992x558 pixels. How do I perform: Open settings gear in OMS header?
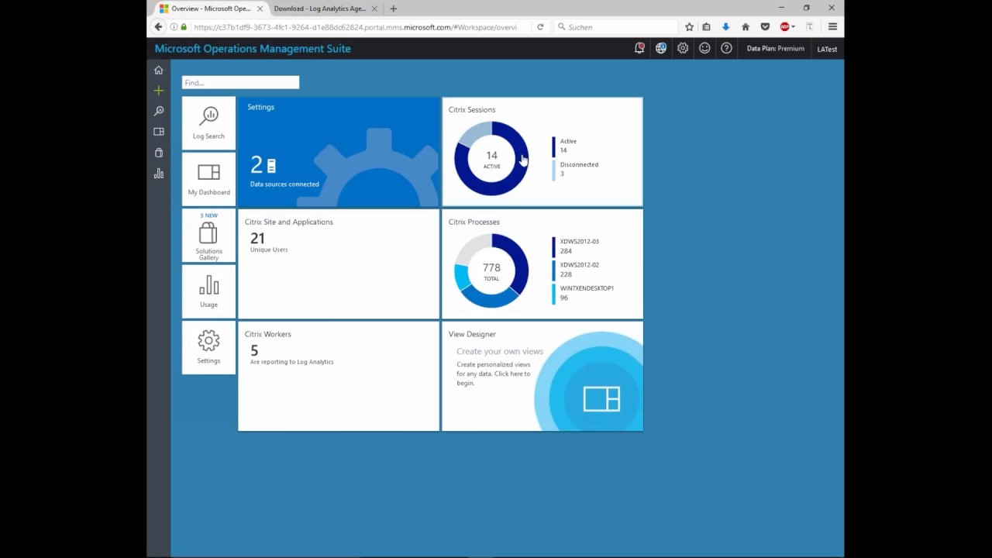tap(683, 48)
